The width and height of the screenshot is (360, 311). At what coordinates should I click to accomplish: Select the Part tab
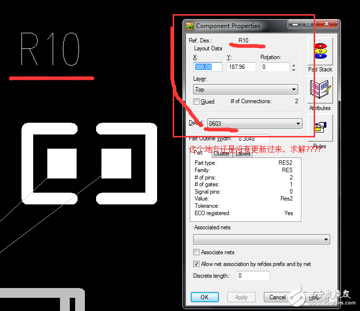pos(199,153)
